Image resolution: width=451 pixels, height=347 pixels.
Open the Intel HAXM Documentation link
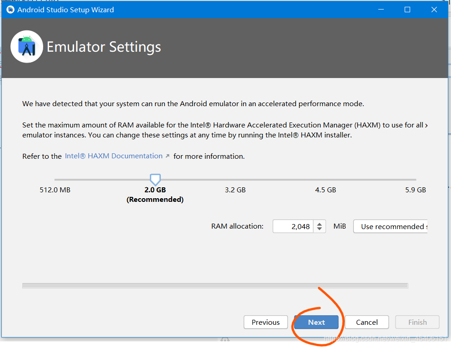114,156
